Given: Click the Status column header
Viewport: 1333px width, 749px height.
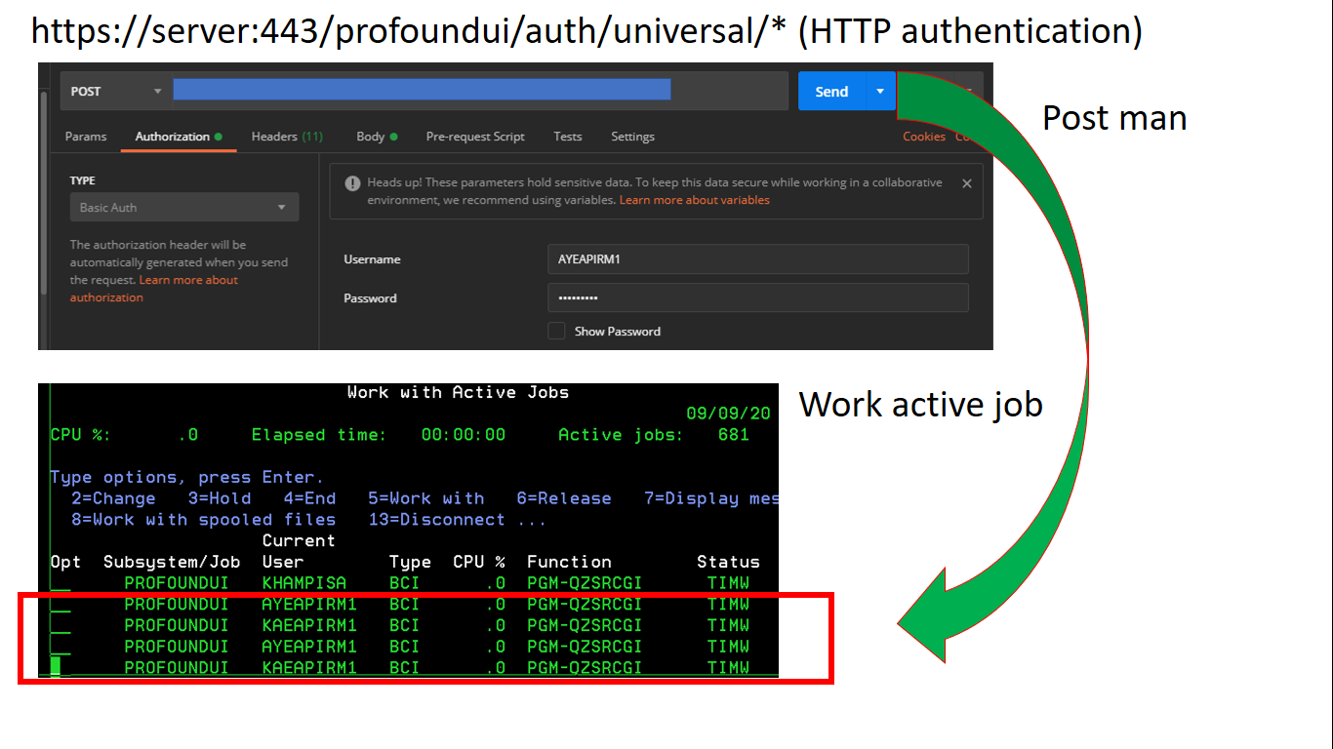Looking at the screenshot, I should coord(728,562).
